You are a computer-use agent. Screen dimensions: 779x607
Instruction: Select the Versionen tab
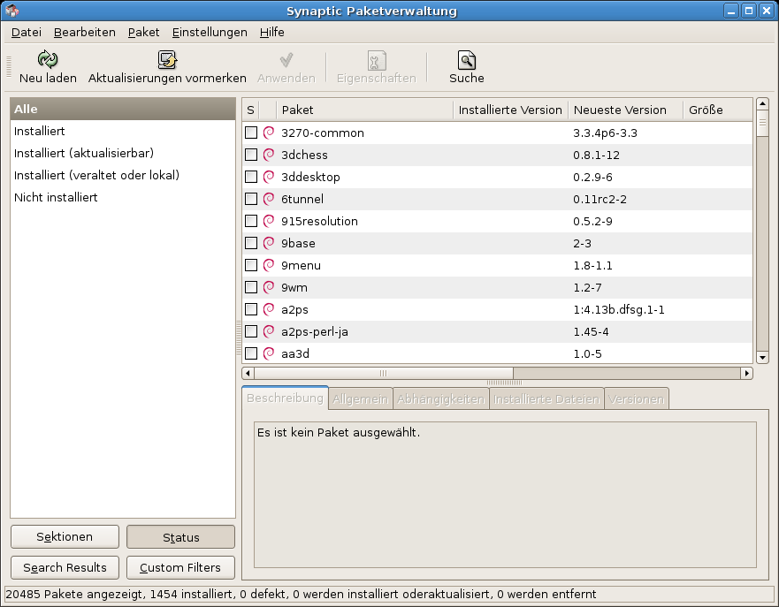pos(636,399)
